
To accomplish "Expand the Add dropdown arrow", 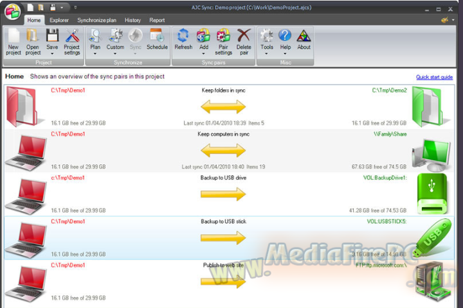I will point(203,54).
